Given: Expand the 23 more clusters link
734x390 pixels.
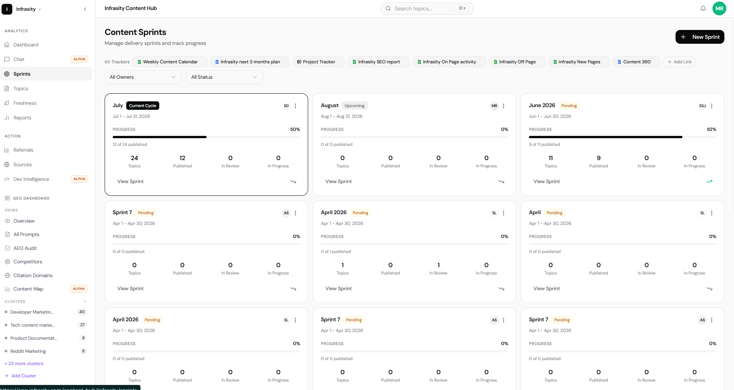Looking at the screenshot, I should pyautogui.click(x=24, y=364).
